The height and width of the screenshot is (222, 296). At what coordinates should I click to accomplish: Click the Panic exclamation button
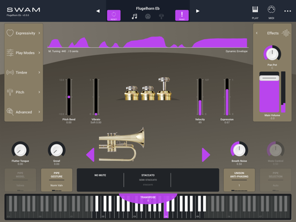[182, 16]
